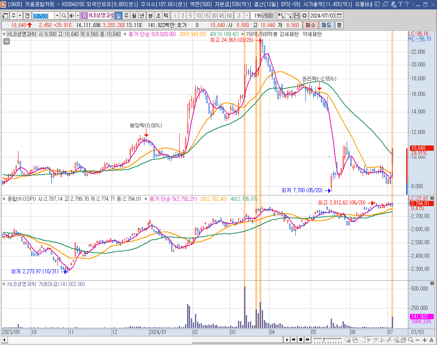Toggle the HLB생명과학 price legend checkbox
This screenshot has width=437, height=345.
4,34
